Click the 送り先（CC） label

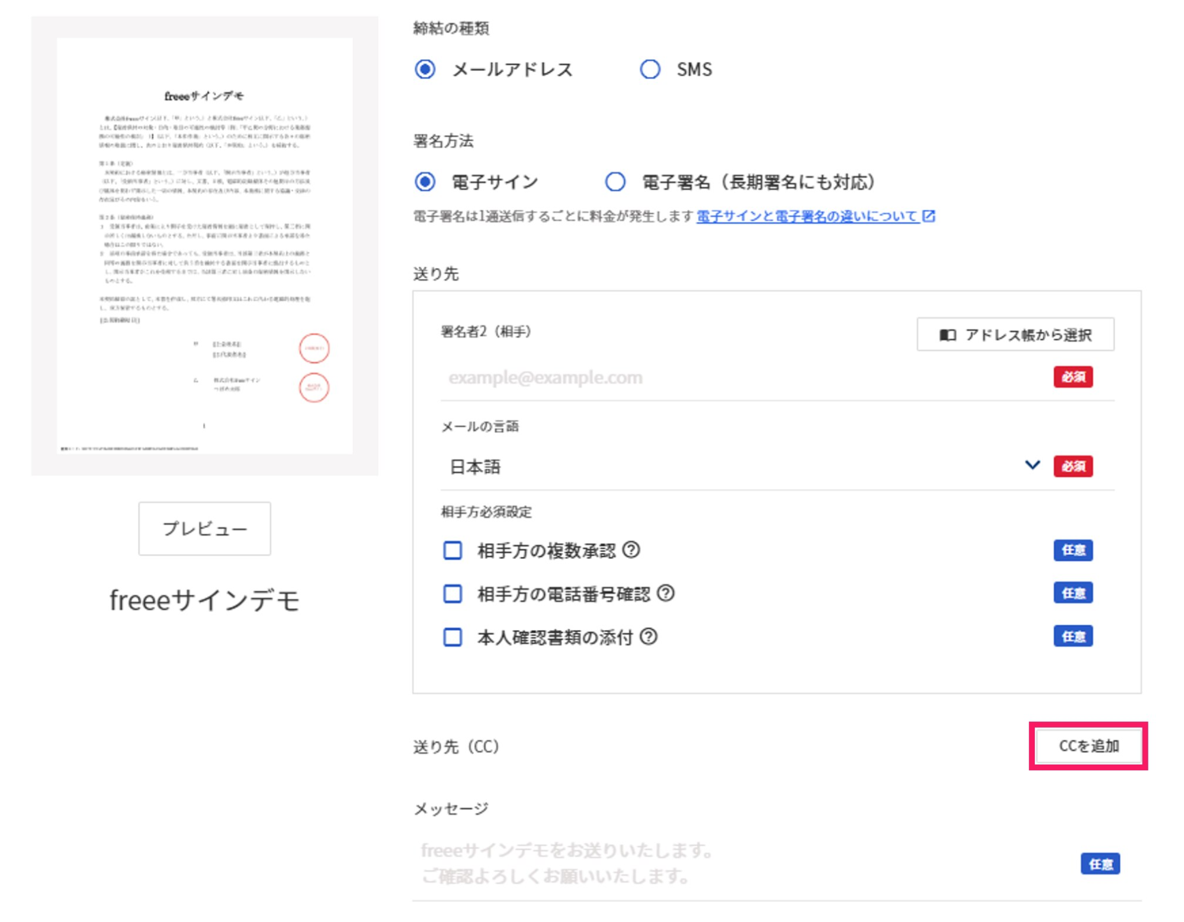pyautogui.click(x=456, y=747)
